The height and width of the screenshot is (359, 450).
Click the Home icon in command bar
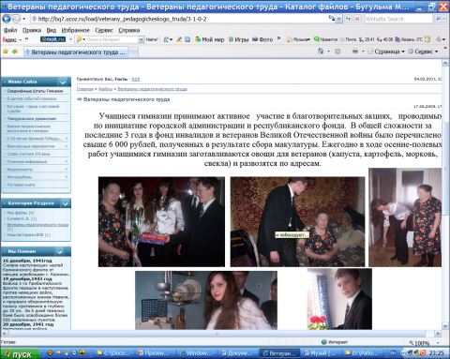click(321, 52)
